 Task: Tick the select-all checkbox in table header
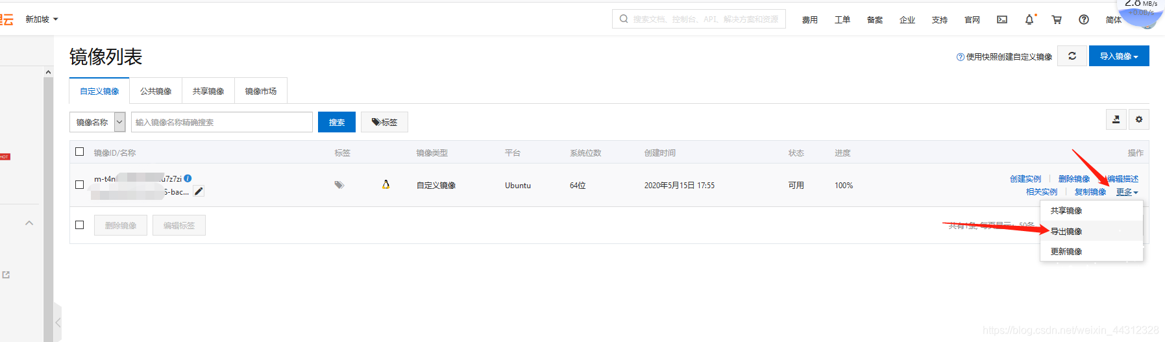(x=80, y=152)
